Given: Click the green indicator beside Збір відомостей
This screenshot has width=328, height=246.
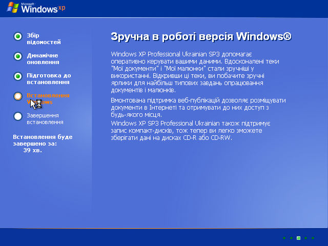Looking at the screenshot, I should [x=18, y=36].
